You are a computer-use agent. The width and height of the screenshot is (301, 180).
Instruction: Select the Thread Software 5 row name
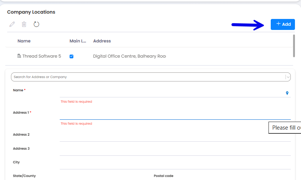(41, 56)
